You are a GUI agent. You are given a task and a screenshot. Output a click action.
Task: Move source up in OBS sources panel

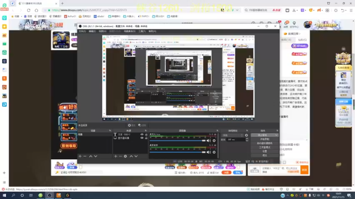(131, 156)
